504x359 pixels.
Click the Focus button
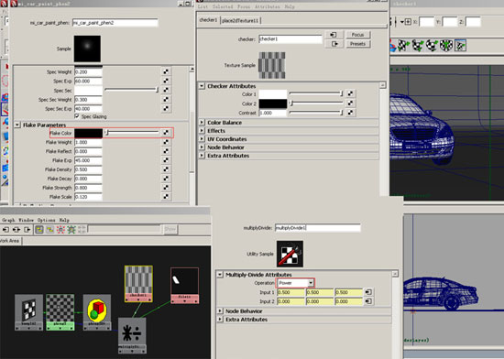[357, 35]
